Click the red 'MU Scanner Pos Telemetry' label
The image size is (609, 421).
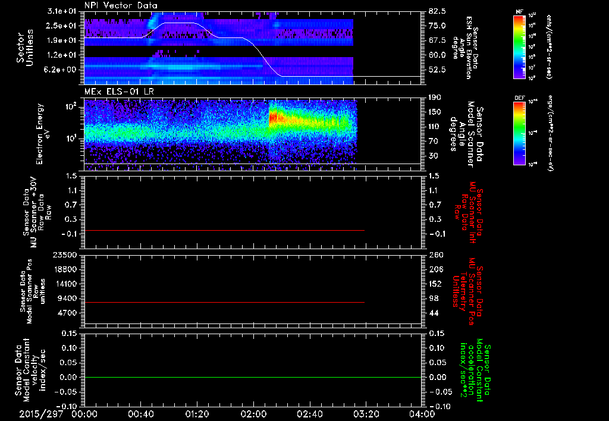coord(467,291)
